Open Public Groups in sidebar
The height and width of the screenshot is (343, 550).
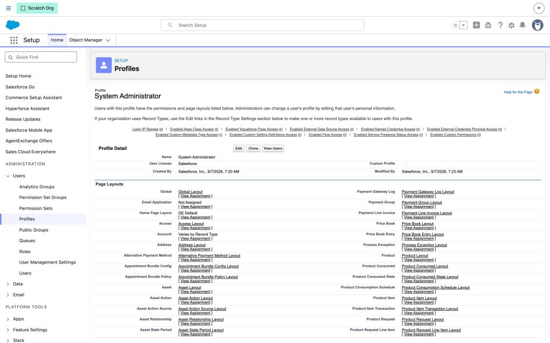tap(34, 230)
